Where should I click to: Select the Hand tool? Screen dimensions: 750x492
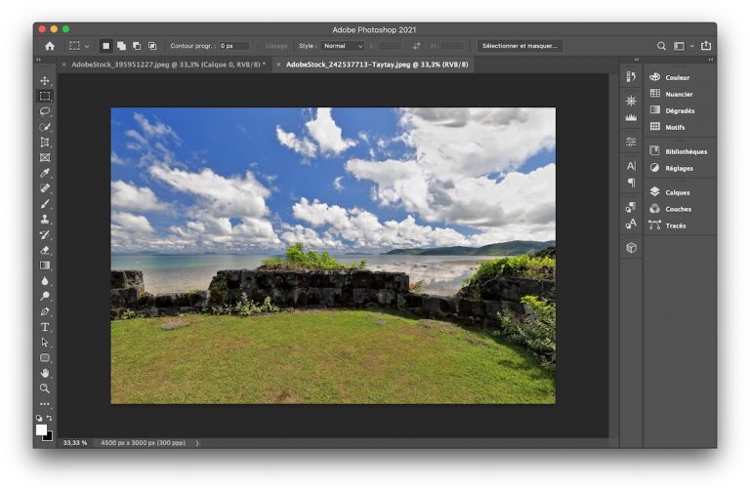(45, 373)
